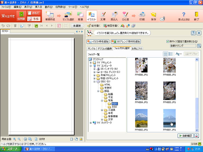The height and width of the screenshot is (152, 203).
Task: Toggle 枠サイズ固定で置き換える checkbox
Action: point(168,41)
